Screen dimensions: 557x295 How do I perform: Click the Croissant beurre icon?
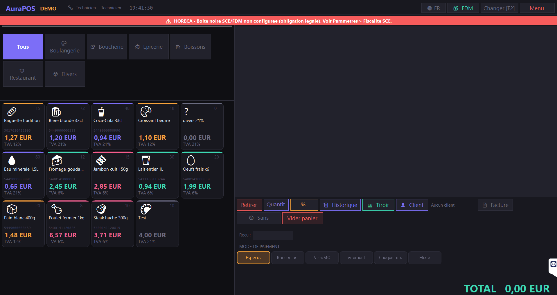(x=146, y=112)
